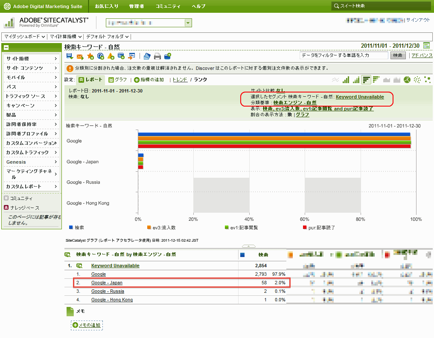The image size is (434, 338).
Task: Select the stacked vertical bar chart type
Action: point(356,80)
